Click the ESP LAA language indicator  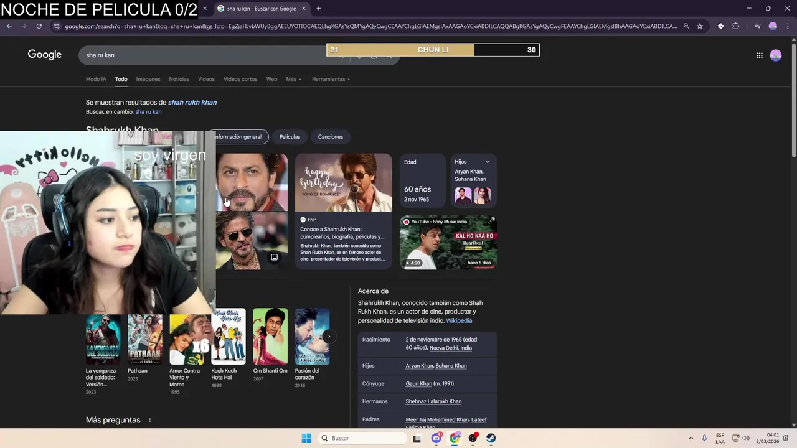(x=720, y=438)
